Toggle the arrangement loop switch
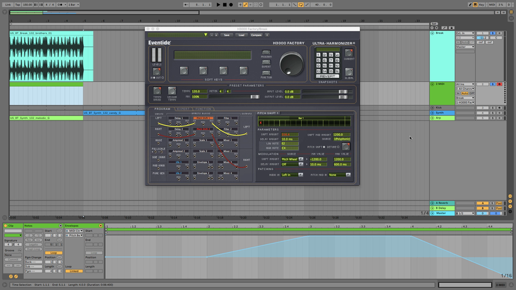Viewport: 516px width, 290px height. (x=301, y=5)
